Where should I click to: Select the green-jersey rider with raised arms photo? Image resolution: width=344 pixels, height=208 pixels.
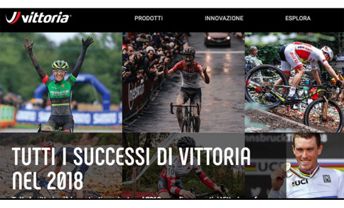[x=61, y=83]
